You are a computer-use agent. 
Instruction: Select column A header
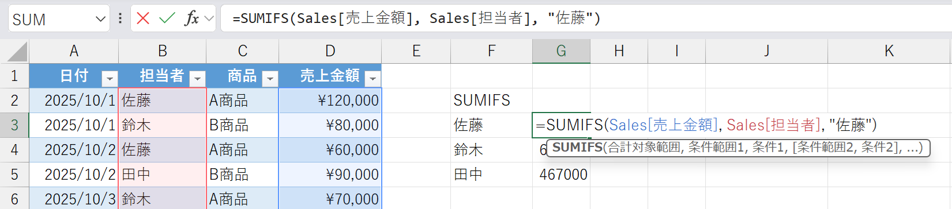pos(74,51)
